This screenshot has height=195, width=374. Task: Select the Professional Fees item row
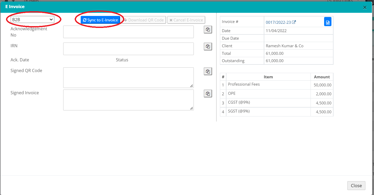[x=268, y=85]
